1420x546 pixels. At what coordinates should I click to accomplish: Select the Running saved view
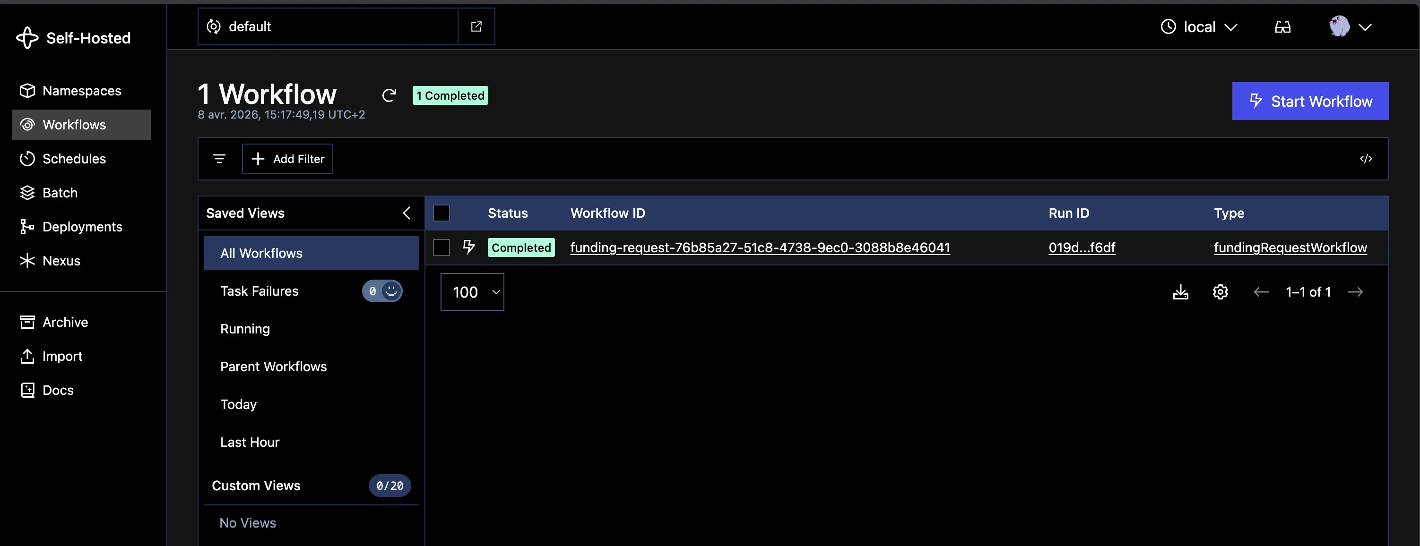point(245,328)
